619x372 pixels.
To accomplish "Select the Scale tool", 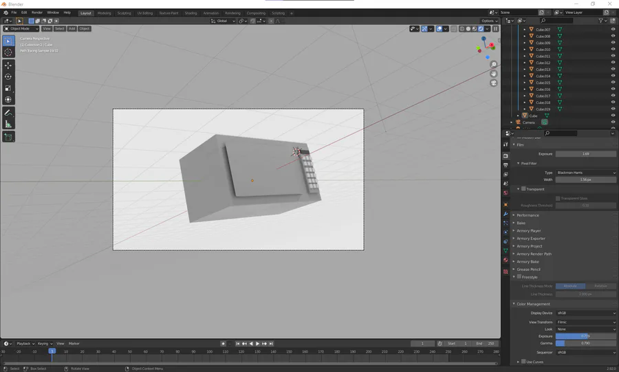I will point(8,88).
